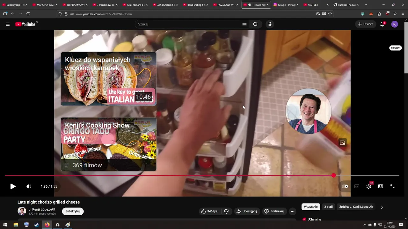Hide end screen cards with Ukryj
408x229 pixels.
[x=396, y=48]
